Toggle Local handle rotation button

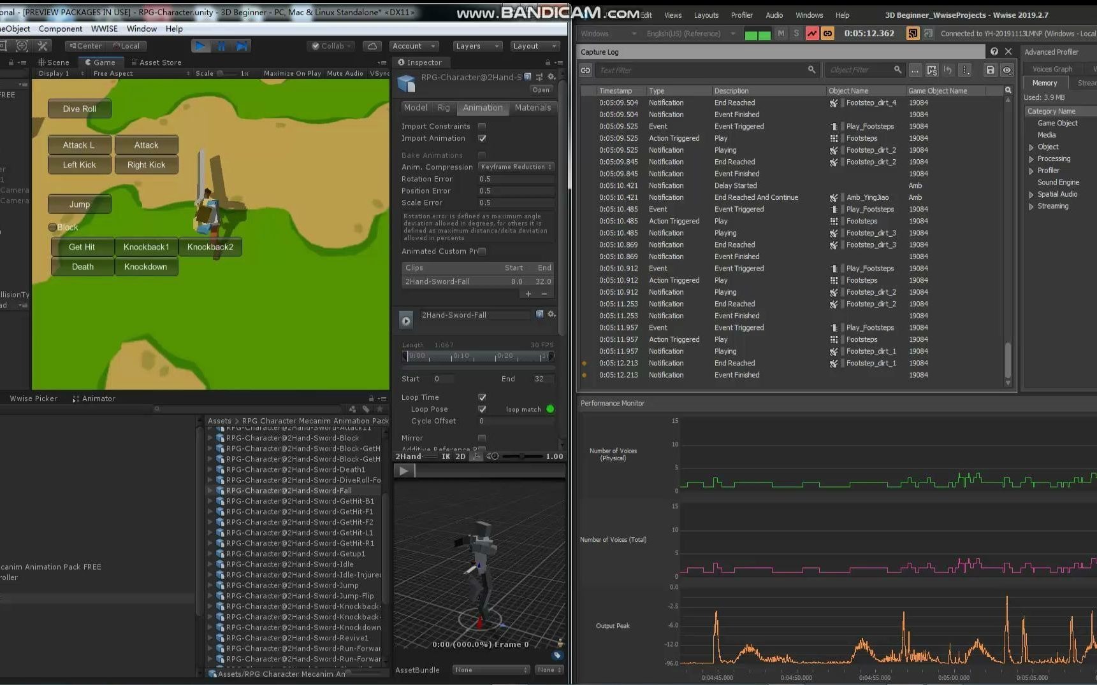point(126,46)
